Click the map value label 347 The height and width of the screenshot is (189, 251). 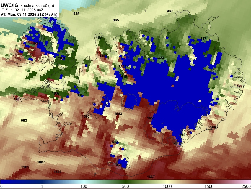pyautogui.click(x=203, y=39)
